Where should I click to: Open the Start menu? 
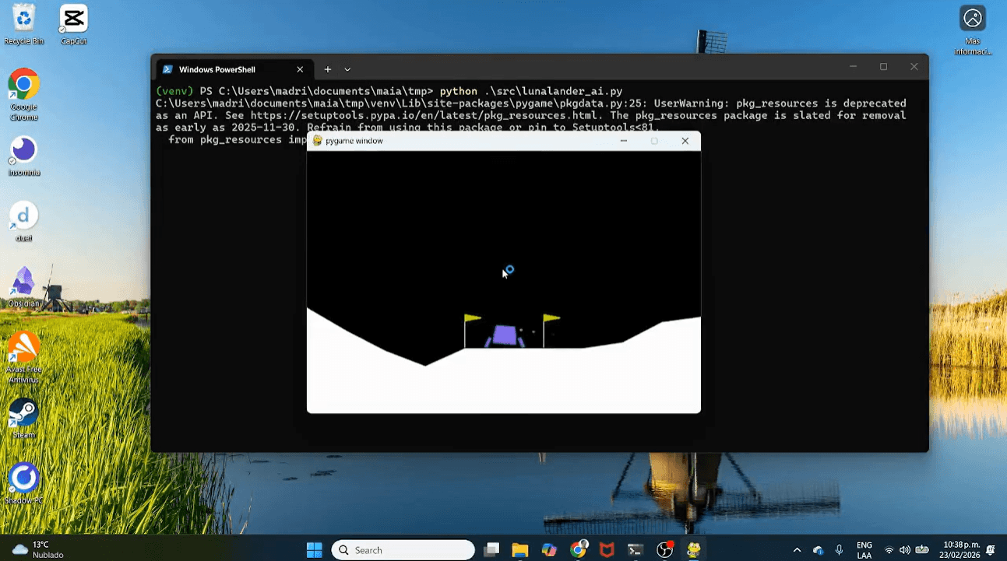pos(314,549)
